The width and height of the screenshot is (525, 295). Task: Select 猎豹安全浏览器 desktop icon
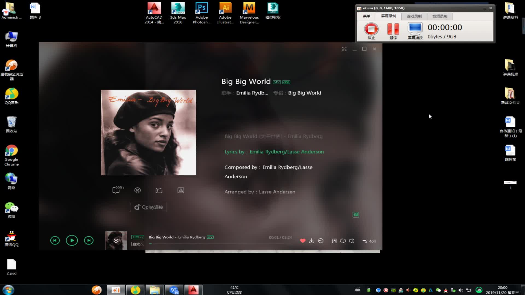[11, 70]
